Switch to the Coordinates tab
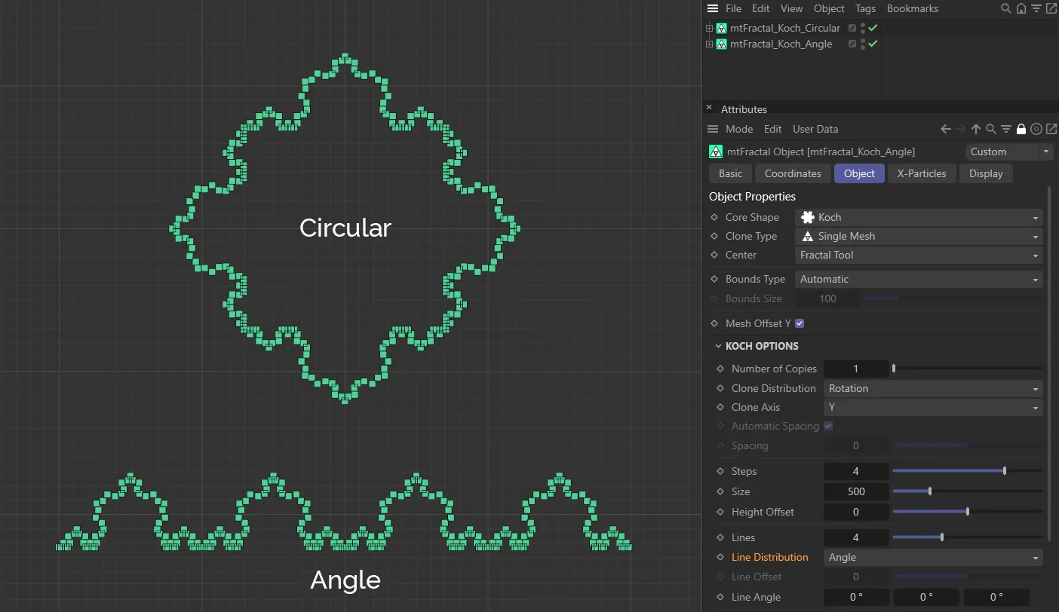The height and width of the screenshot is (612, 1059). 793,173
